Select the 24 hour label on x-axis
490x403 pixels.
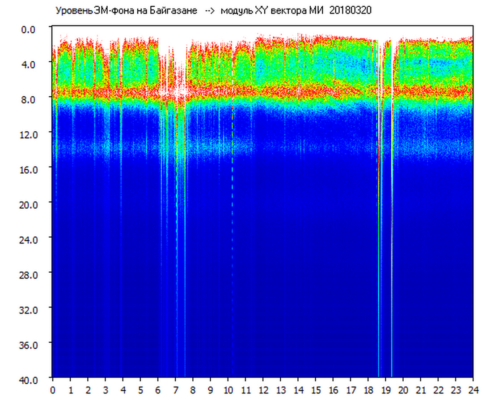(x=473, y=390)
